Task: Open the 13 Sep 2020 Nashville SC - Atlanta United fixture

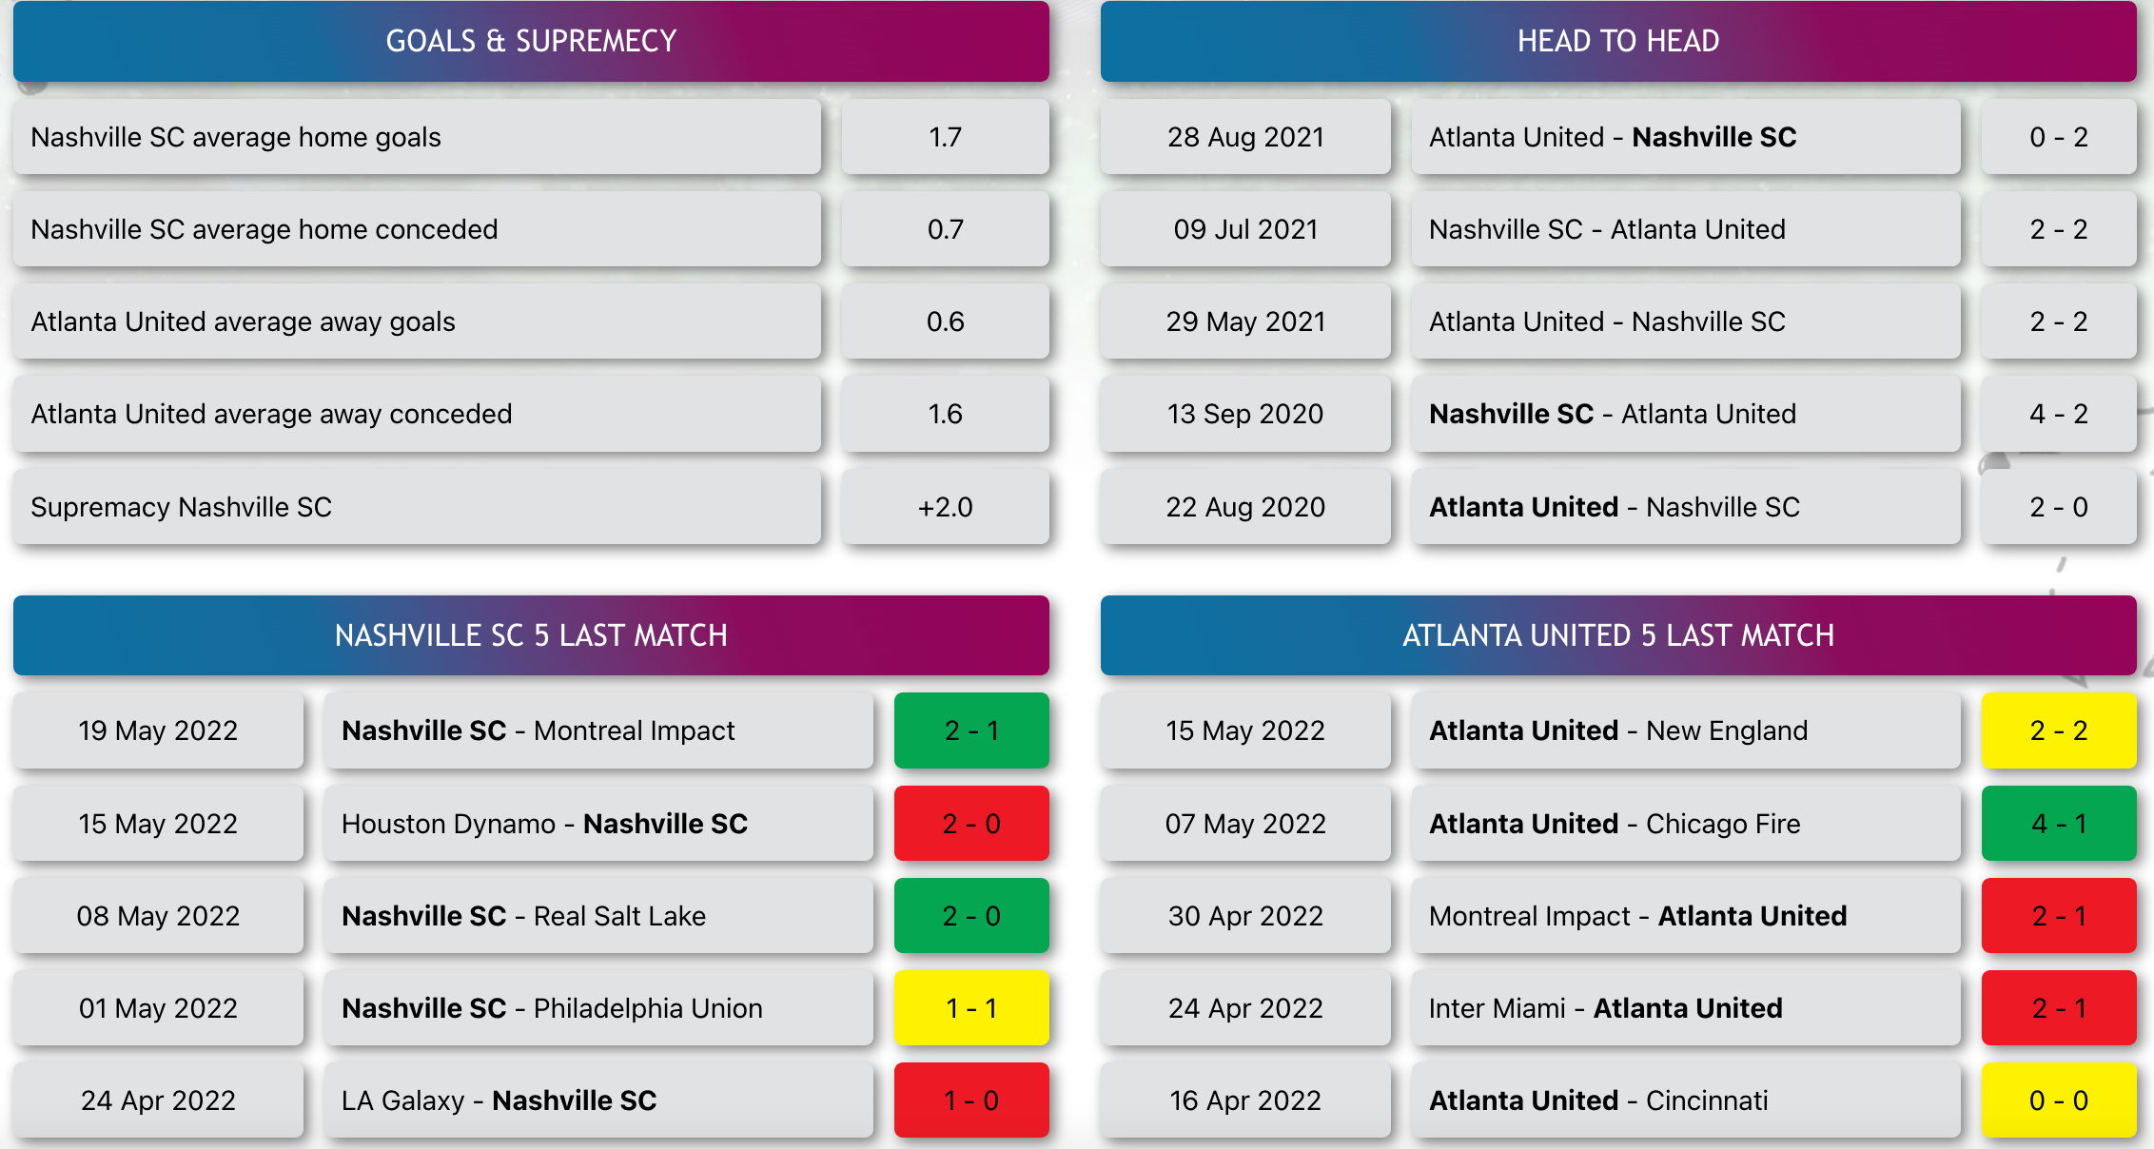Action: click(x=1686, y=414)
